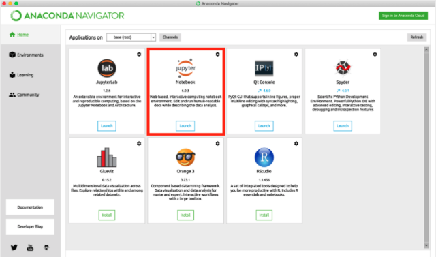This screenshot has height=257, width=436.
Task: Click the Glueviz bar chart icon
Action: 107,157
